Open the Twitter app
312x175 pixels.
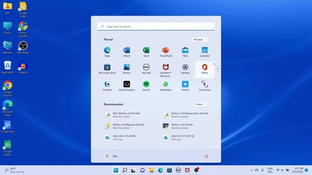(x=185, y=86)
